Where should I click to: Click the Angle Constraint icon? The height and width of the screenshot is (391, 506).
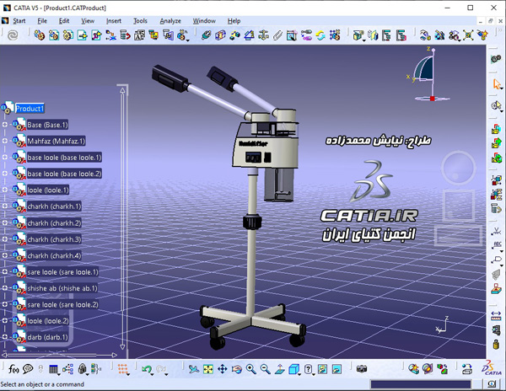(249, 35)
